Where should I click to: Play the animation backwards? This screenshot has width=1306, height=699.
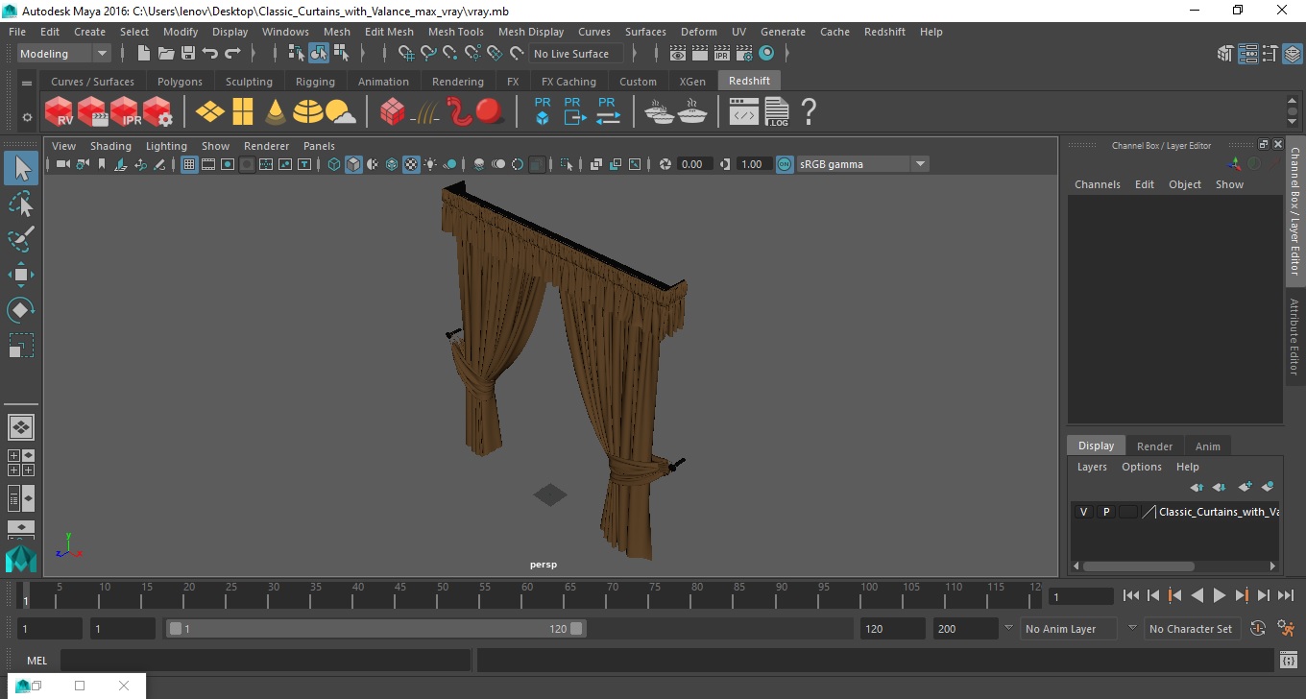click(1197, 596)
